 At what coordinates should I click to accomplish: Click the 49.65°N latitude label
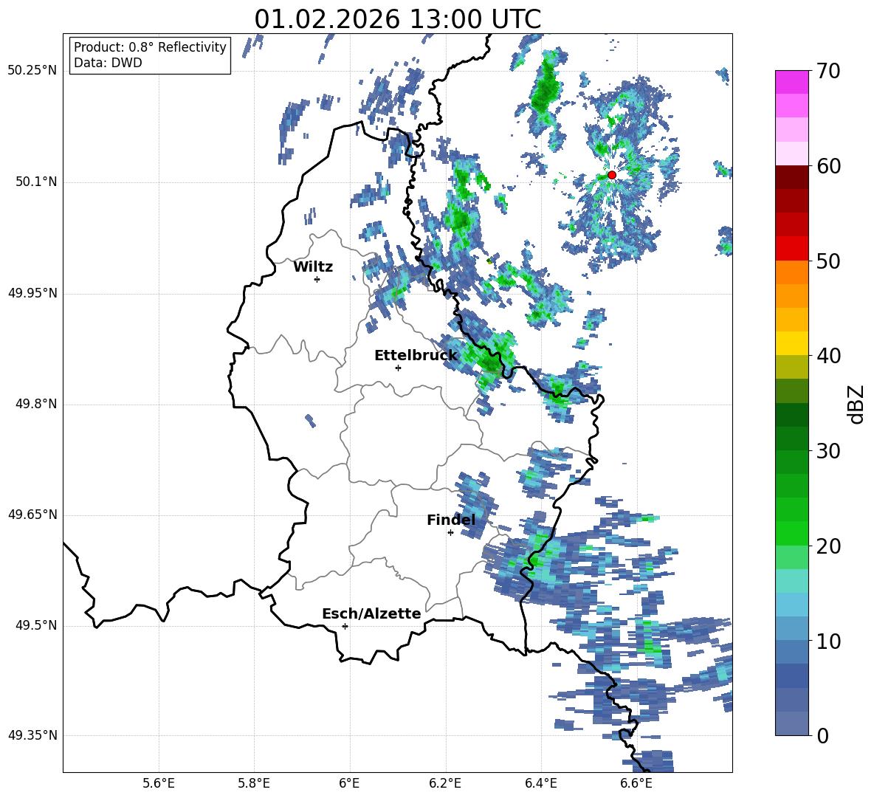pos(32,515)
